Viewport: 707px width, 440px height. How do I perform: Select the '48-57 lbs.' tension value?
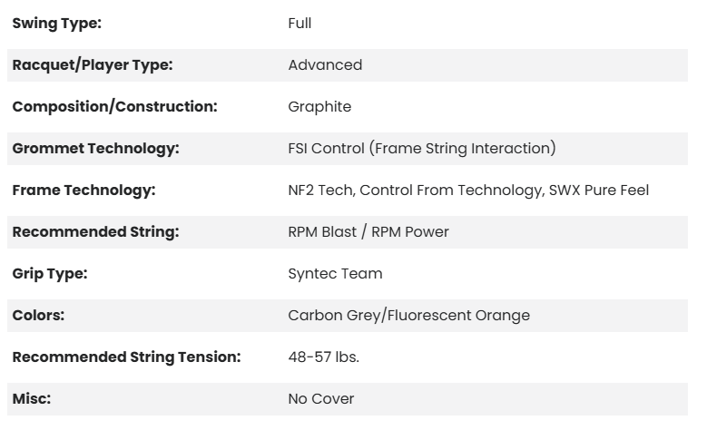click(323, 357)
